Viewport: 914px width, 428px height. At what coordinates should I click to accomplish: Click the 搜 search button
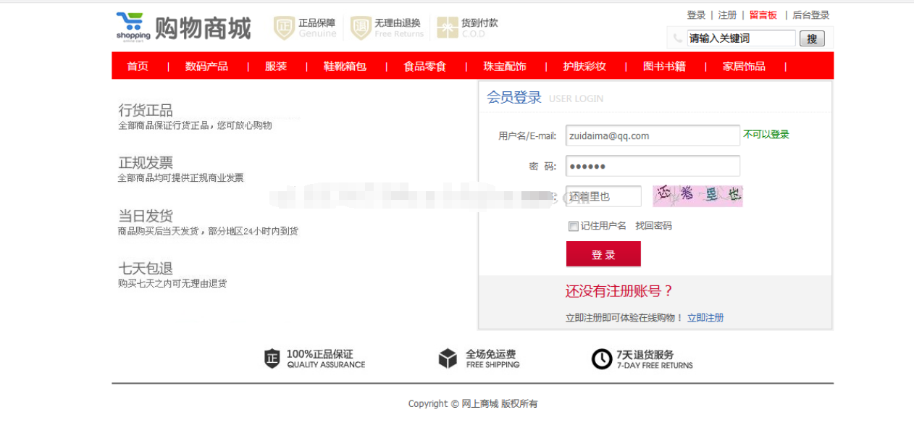pyautogui.click(x=812, y=38)
